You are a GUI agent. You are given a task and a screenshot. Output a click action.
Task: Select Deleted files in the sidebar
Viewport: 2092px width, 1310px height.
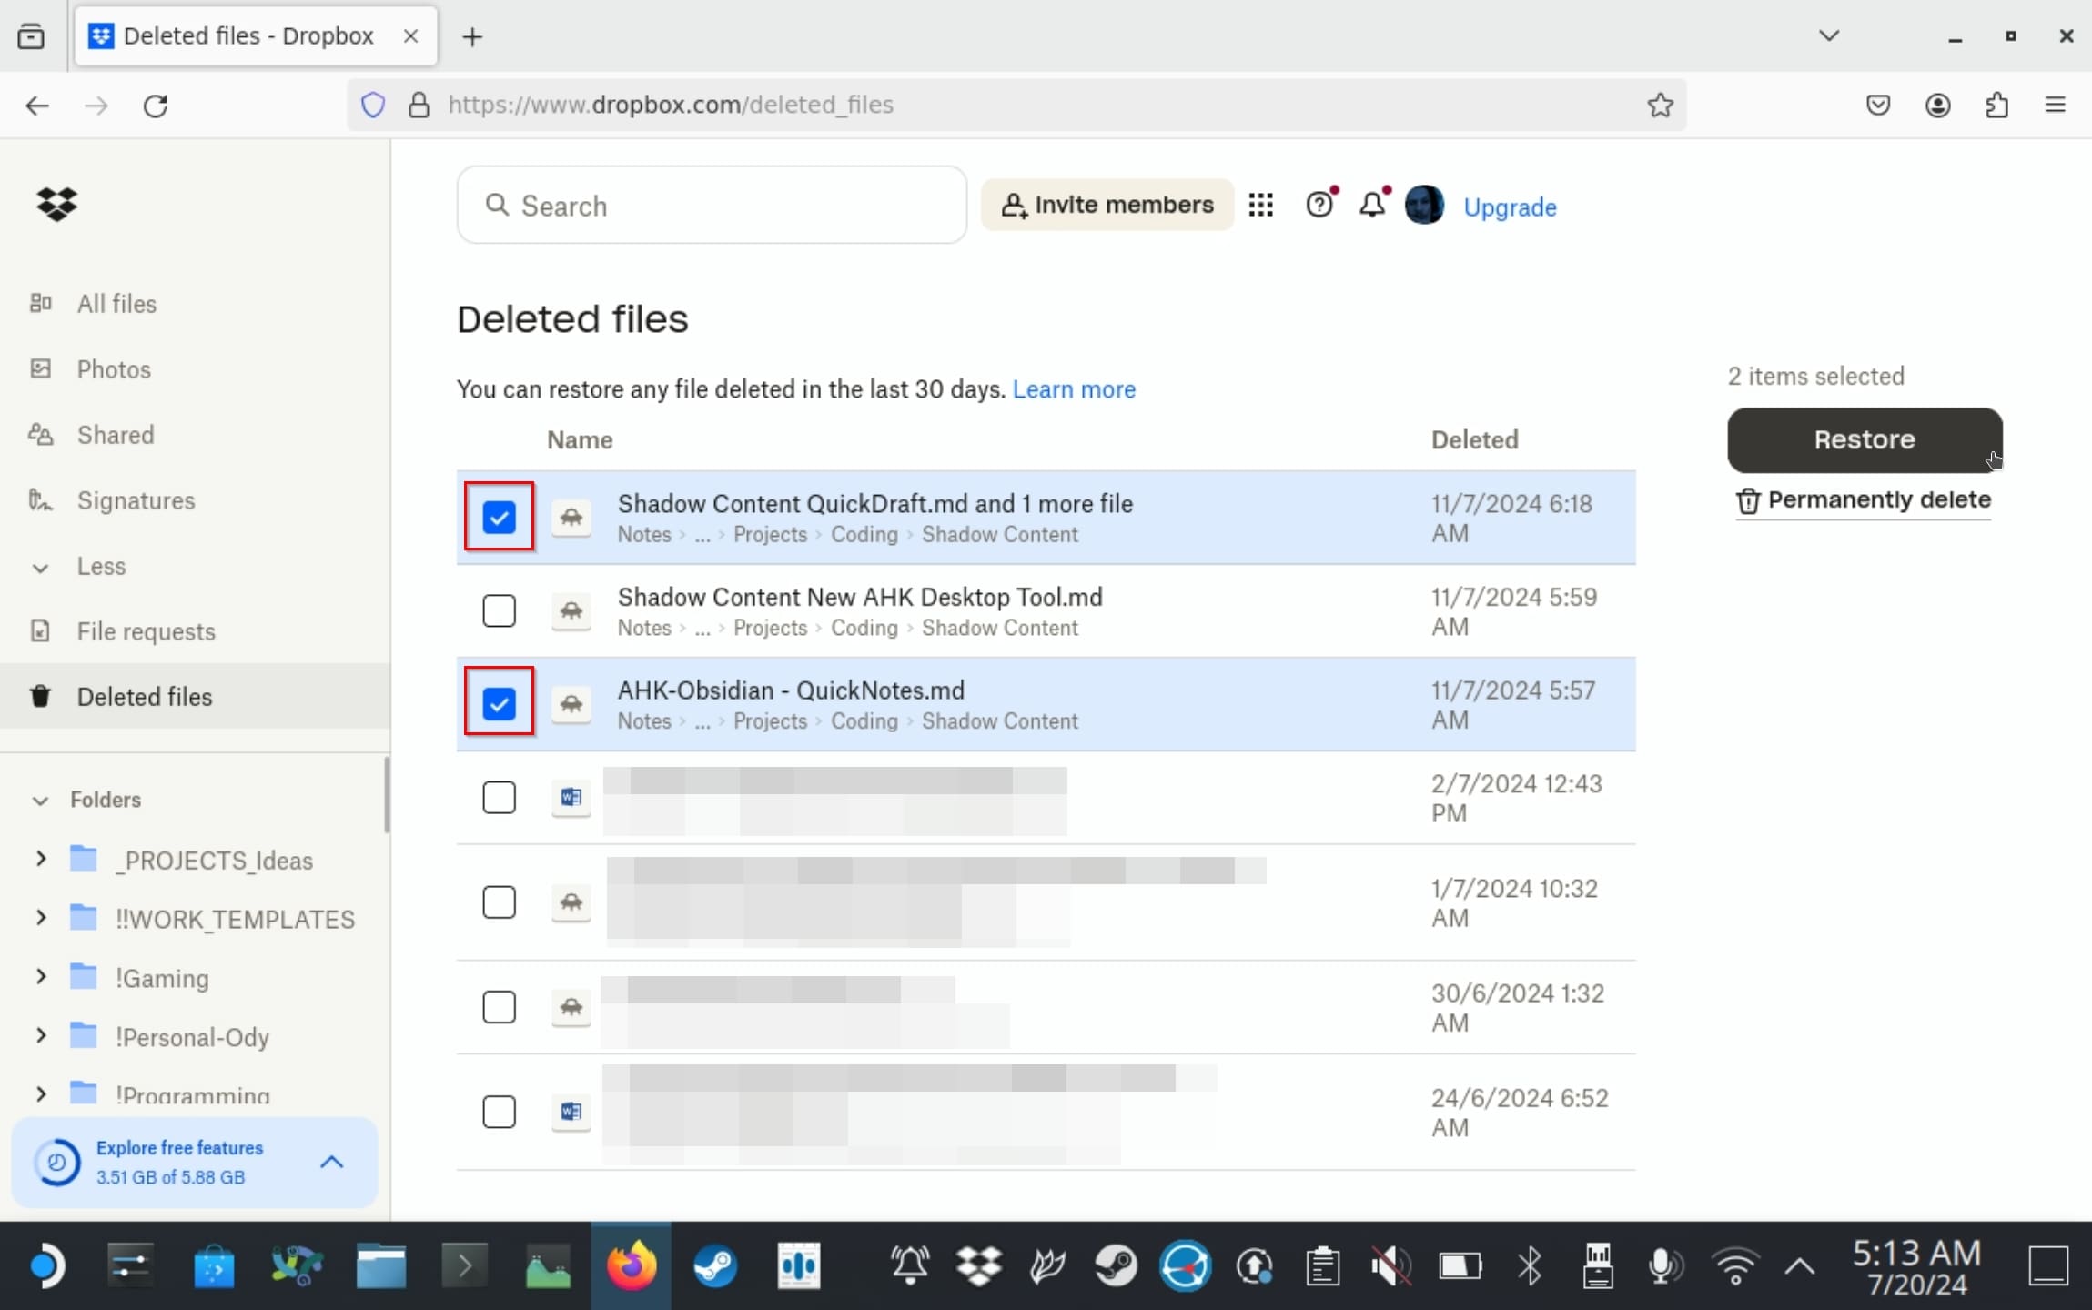pos(195,697)
